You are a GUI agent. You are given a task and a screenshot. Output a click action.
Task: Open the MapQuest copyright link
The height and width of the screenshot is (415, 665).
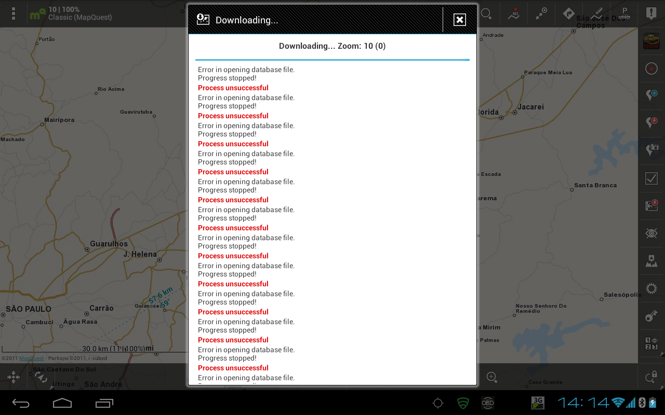(31, 358)
